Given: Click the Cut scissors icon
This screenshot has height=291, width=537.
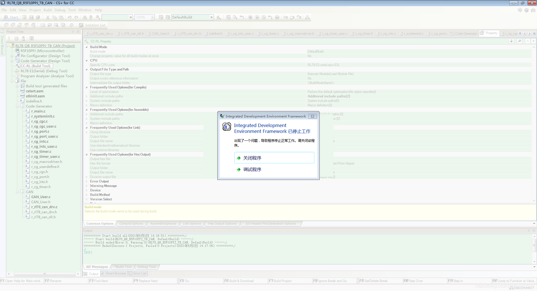Looking at the screenshot, I should (48, 17).
